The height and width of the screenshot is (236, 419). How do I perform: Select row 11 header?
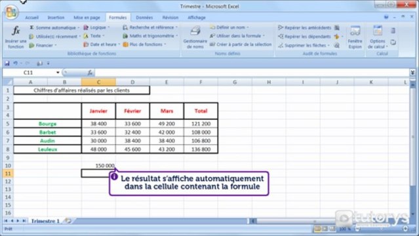(x=8, y=174)
